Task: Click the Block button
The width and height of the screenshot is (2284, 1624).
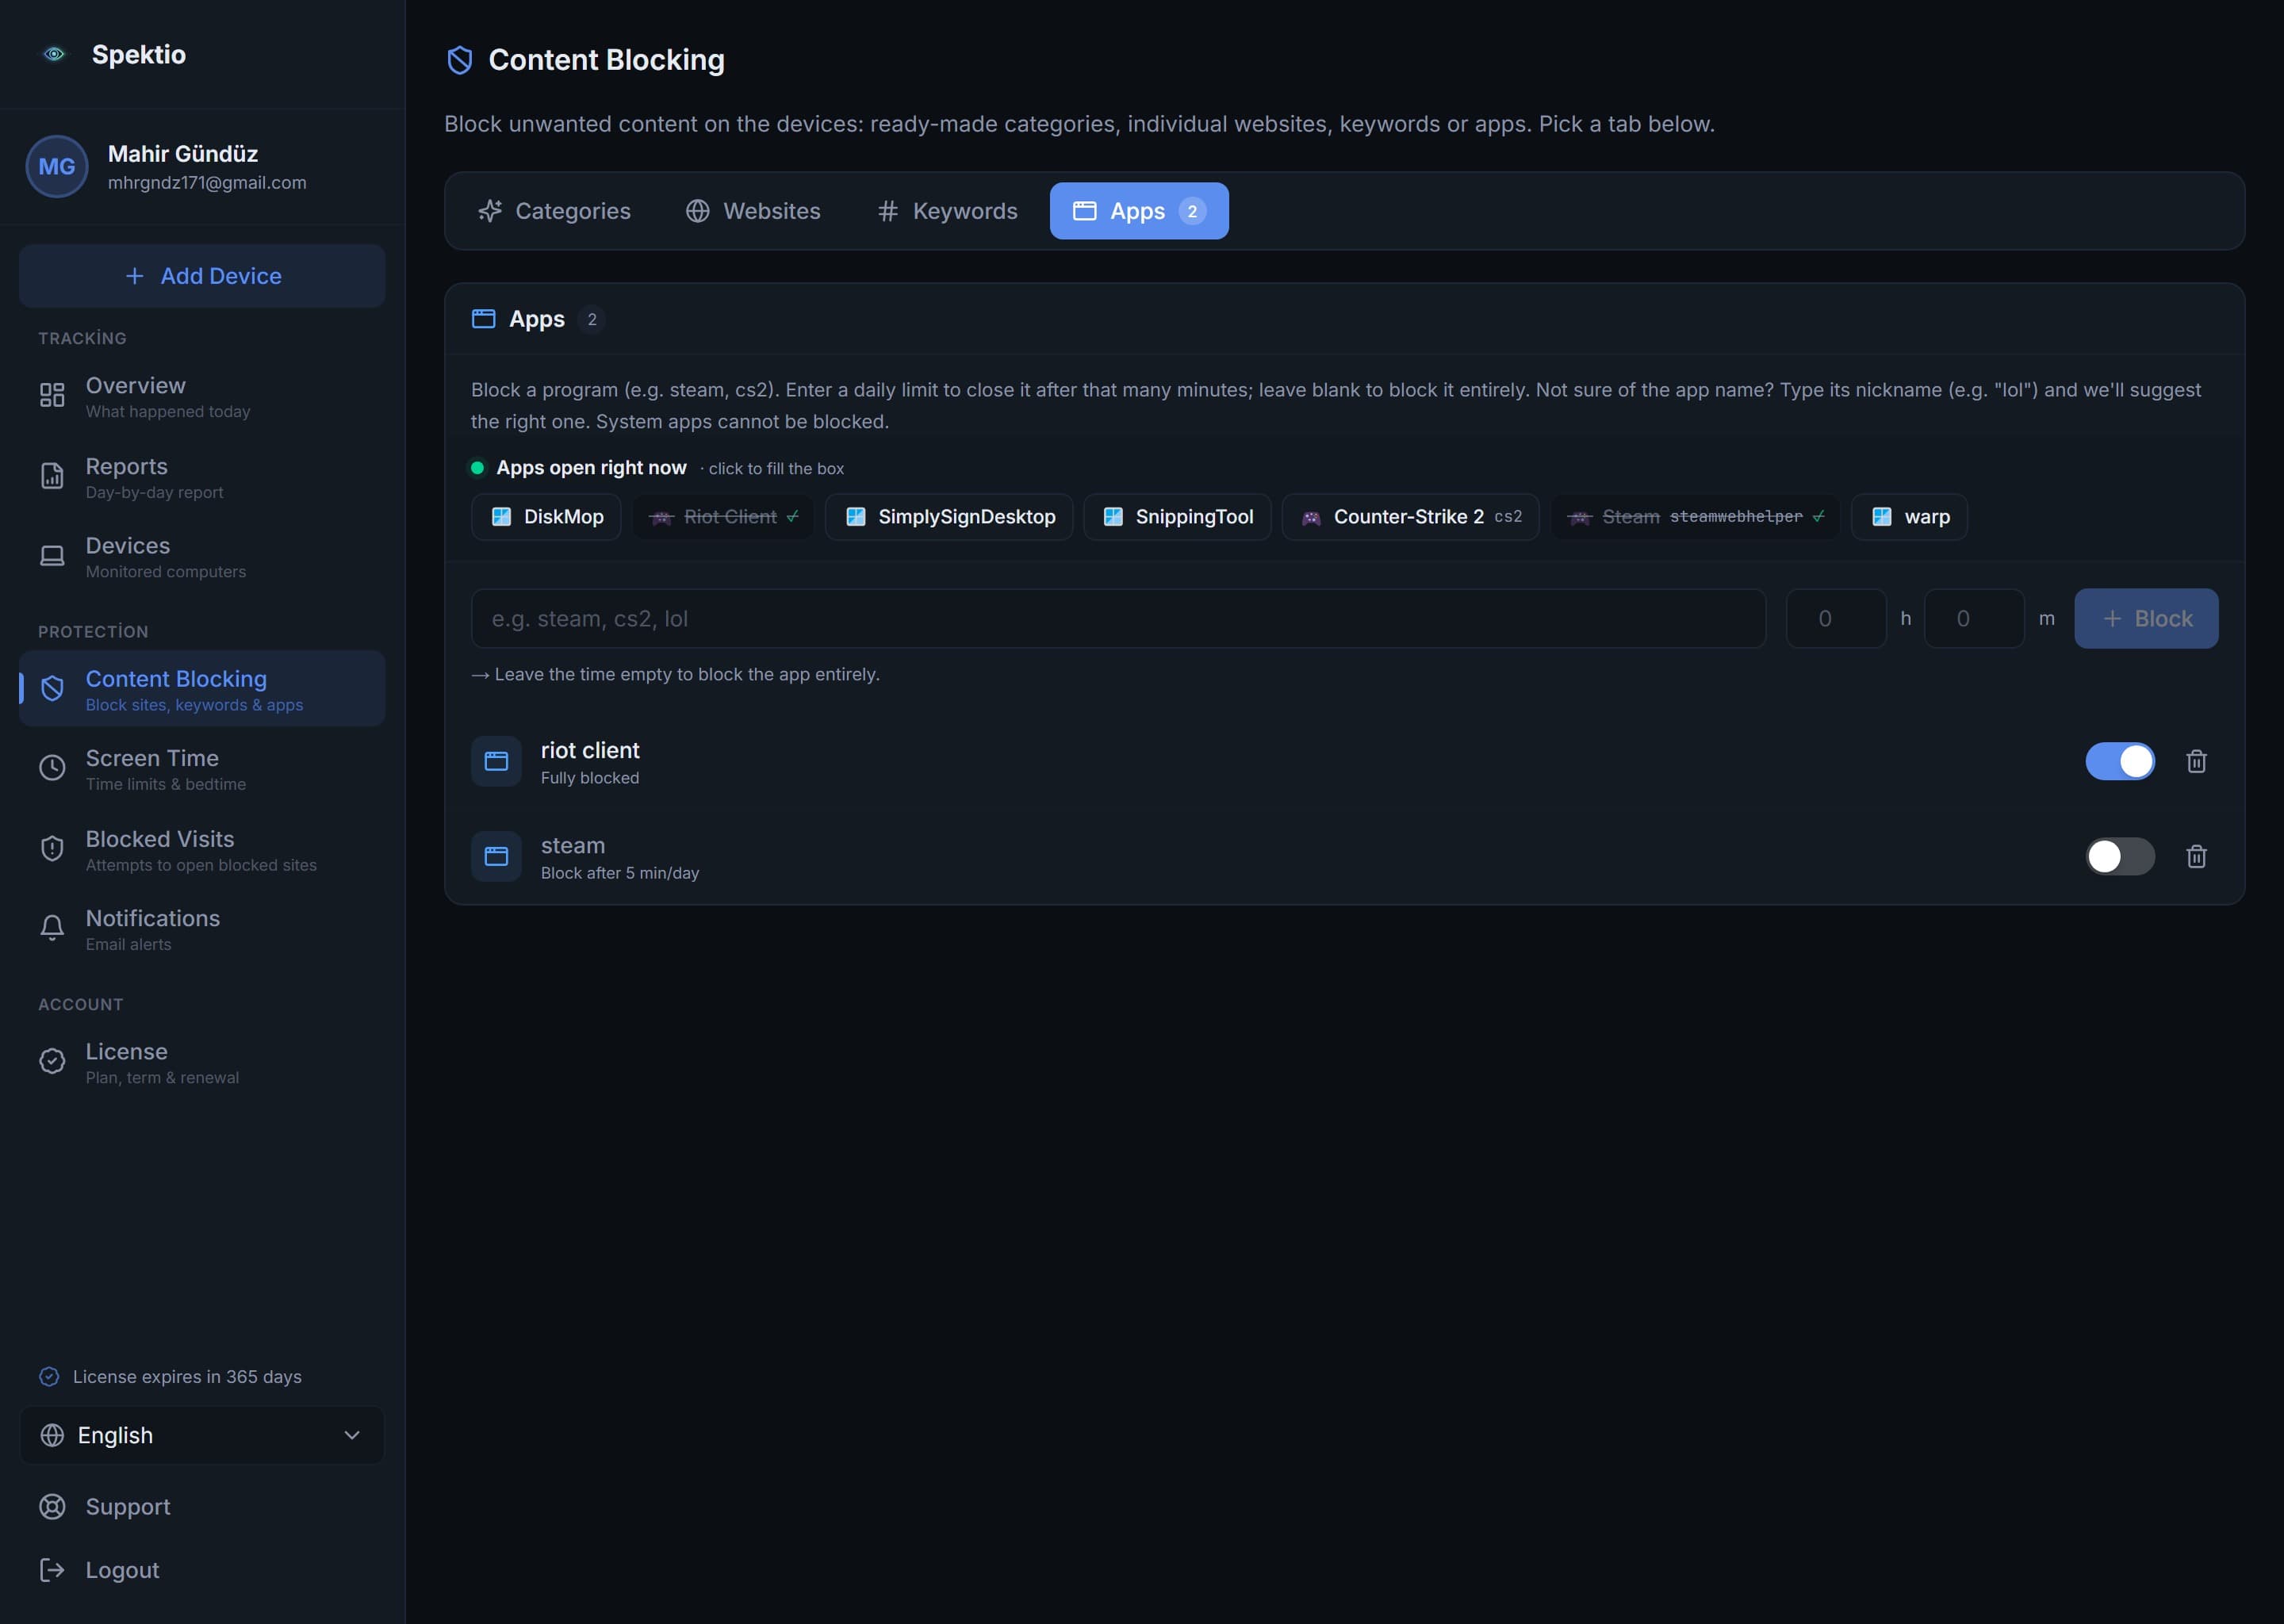Action: click(2146, 619)
